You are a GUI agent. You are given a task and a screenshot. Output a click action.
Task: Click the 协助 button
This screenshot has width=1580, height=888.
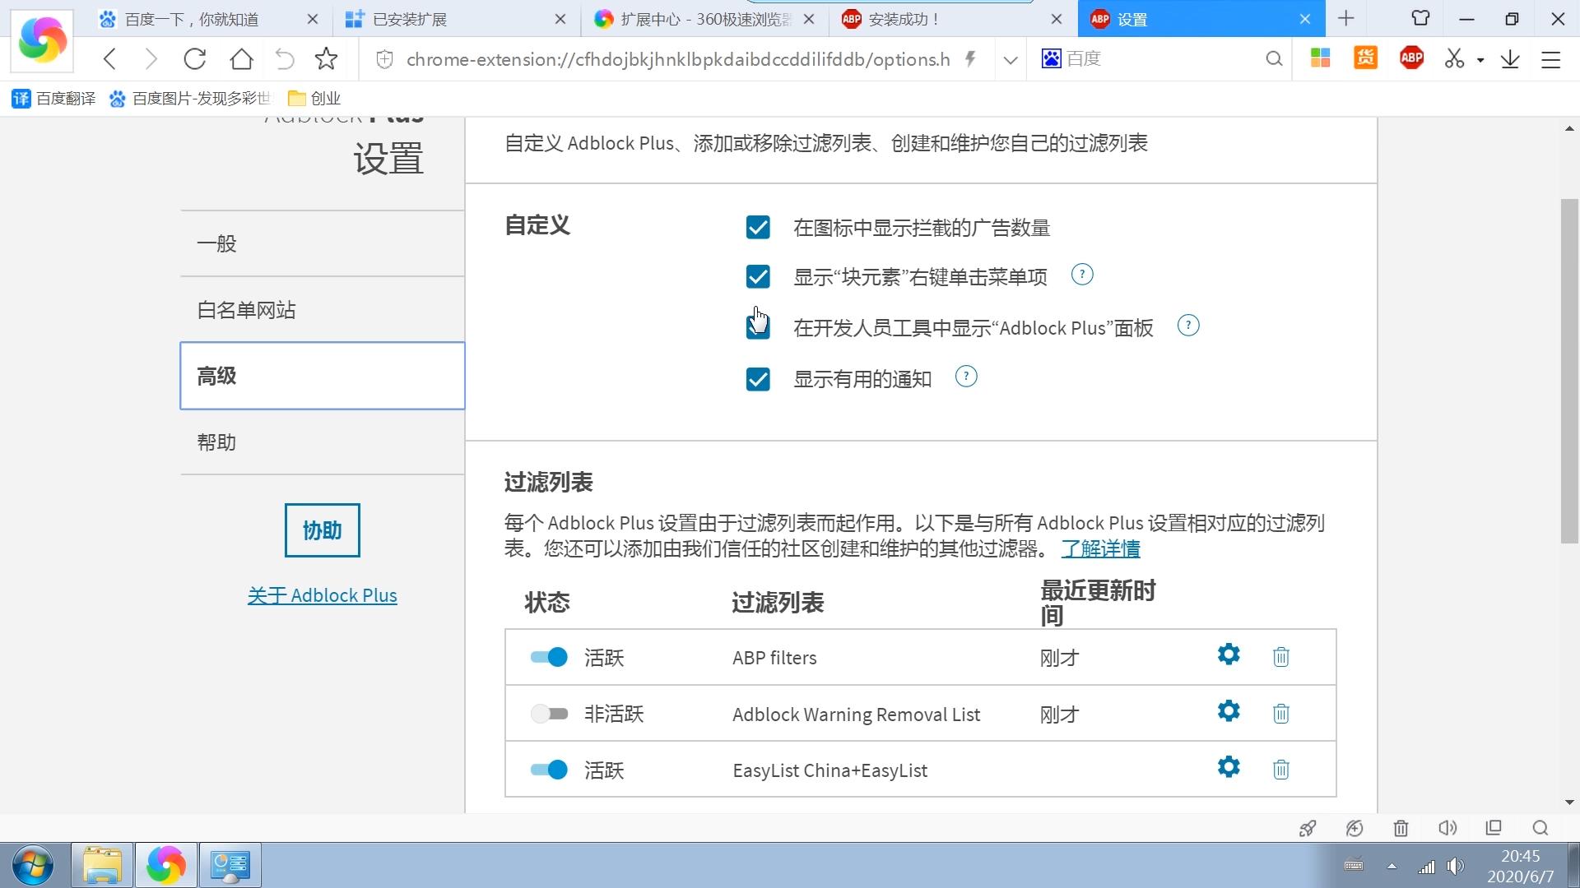(322, 530)
